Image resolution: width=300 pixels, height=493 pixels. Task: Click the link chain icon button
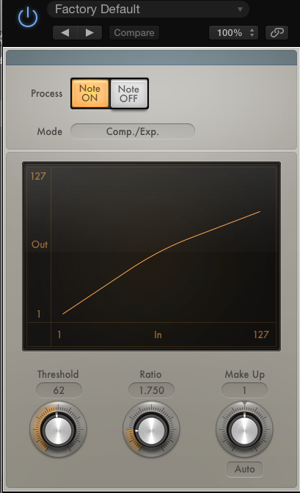click(x=277, y=33)
